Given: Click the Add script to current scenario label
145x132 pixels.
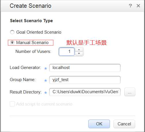Looking at the screenshot, I should click(44, 104).
